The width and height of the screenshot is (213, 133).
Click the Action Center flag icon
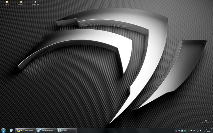pos(194,130)
